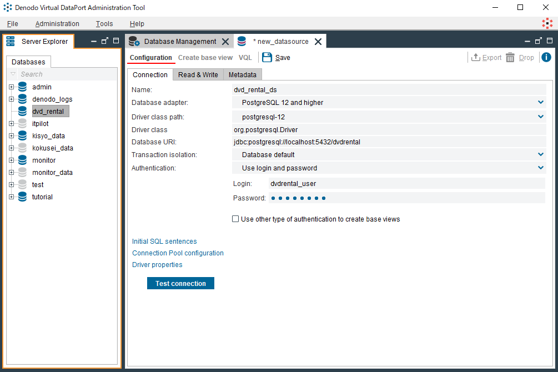Image resolution: width=558 pixels, height=372 pixels.
Task: Click the admin database icon
Action: point(22,87)
